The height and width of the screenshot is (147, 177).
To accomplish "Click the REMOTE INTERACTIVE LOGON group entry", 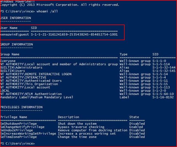I will [36, 74].
